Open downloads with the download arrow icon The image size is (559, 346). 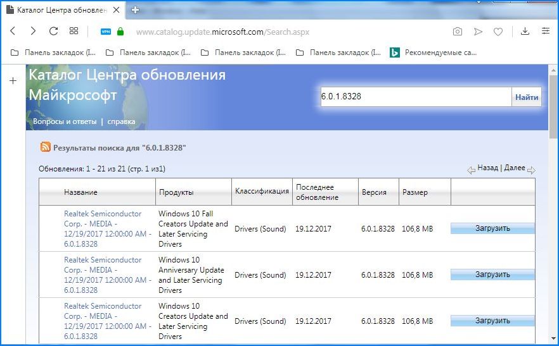(x=525, y=32)
